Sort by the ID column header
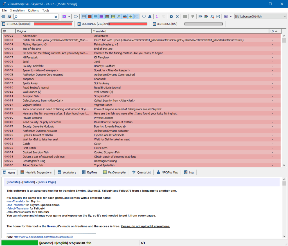Image resolution: width=288 pixels, height=246 pixels. [x=8, y=31]
